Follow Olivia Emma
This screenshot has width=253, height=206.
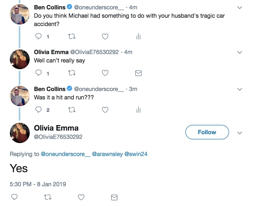[207, 132]
